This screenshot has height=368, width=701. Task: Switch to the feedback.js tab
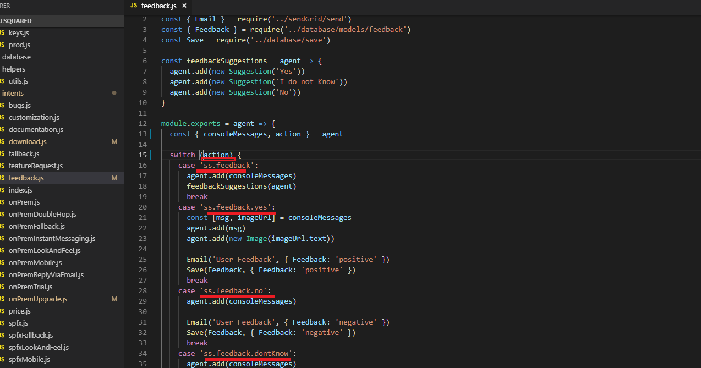(158, 6)
